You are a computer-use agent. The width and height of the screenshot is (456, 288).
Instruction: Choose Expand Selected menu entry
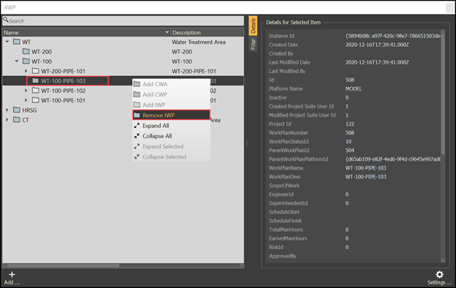[171, 146]
